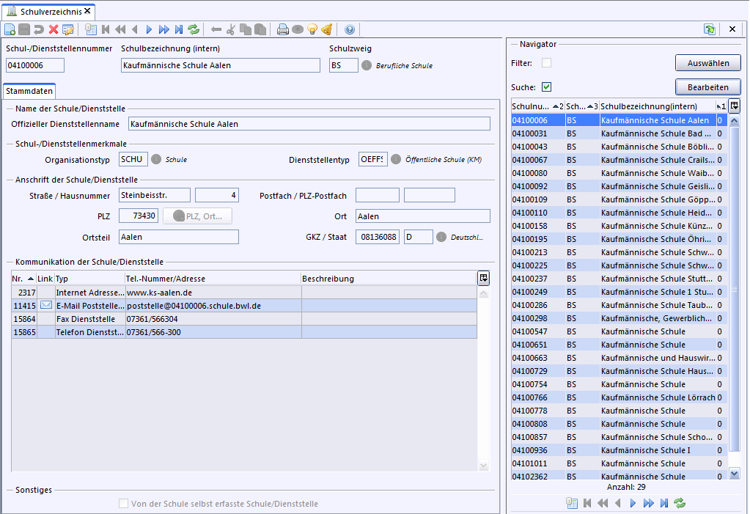Toggle 'Von der Schule selbst erfasste' checkbox
750x514 pixels.
tap(124, 504)
